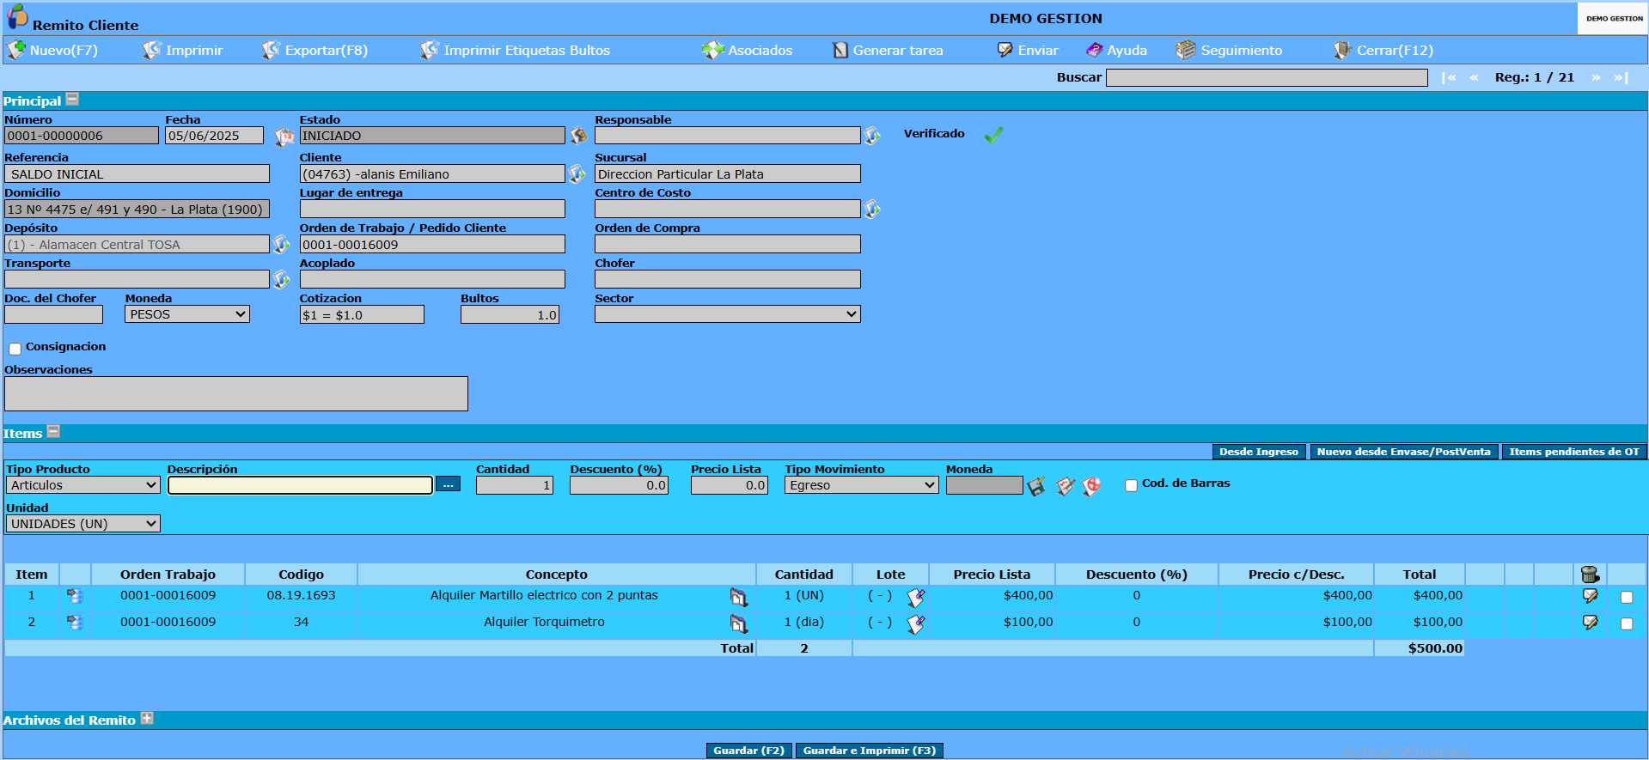Click the detail icon for Alquiler Torquimetro
This screenshot has height=760, width=1649.
point(739,623)
